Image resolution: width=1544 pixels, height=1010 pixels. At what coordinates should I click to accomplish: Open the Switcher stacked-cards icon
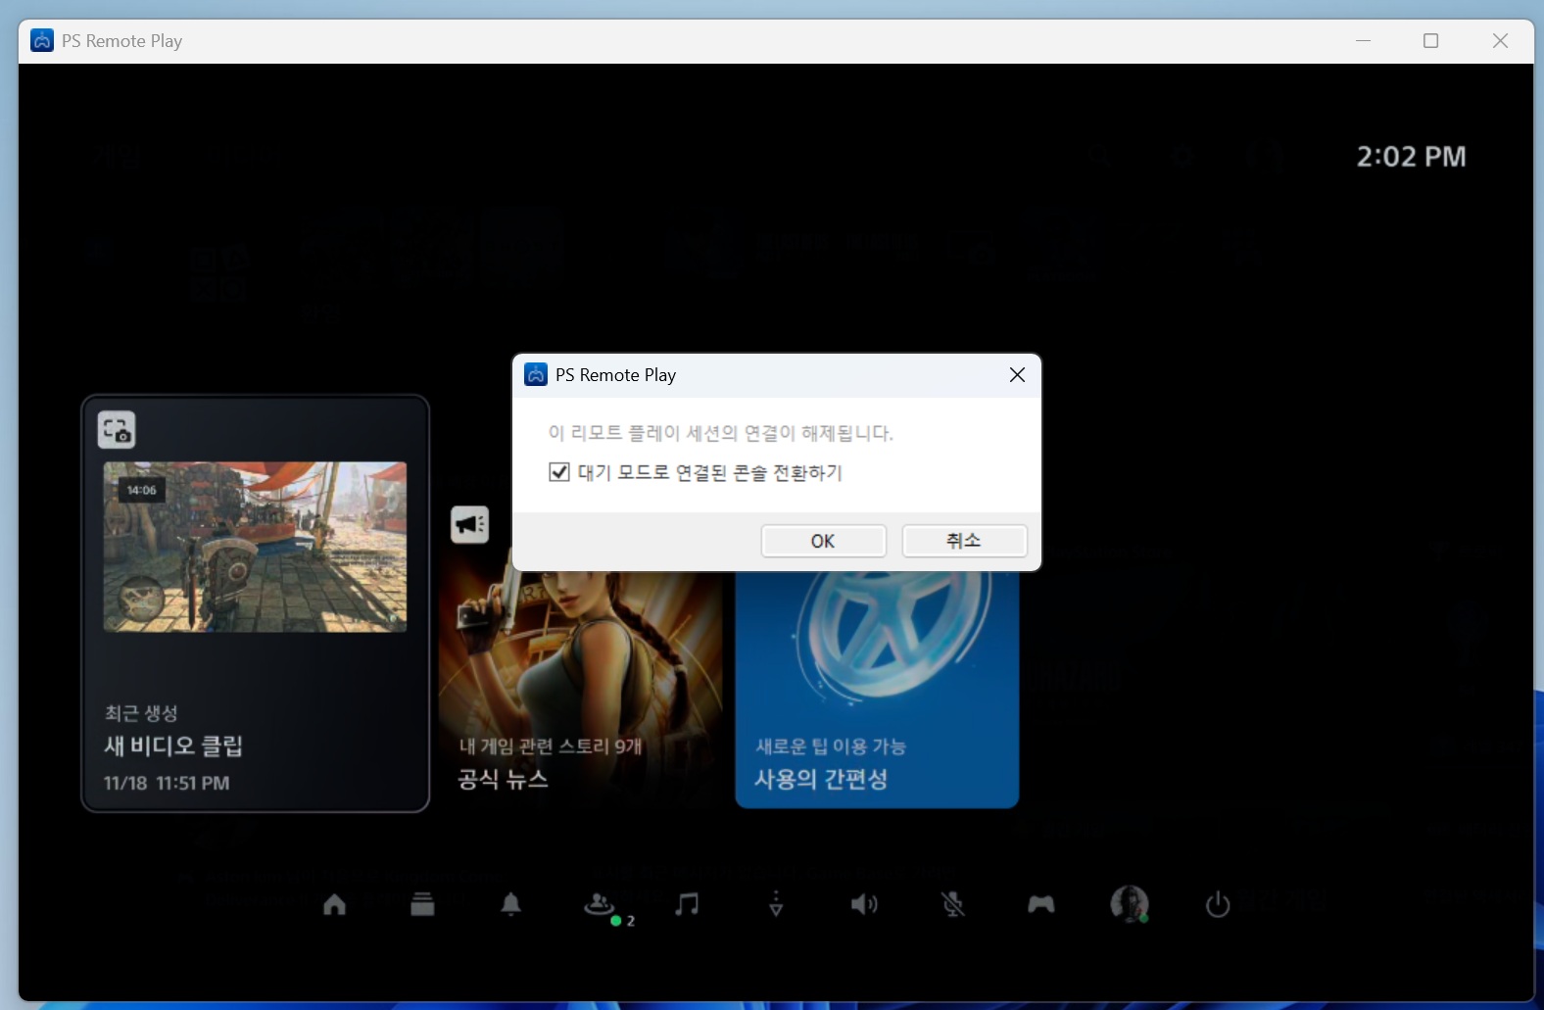(x=422, y=904)
